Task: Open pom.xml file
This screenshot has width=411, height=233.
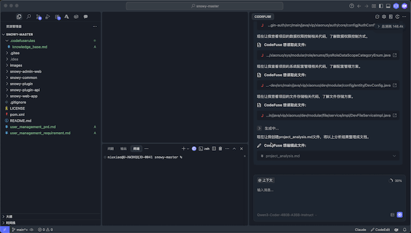Action: [17, 114]
